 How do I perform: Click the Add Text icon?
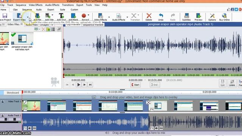coord(61,16)
